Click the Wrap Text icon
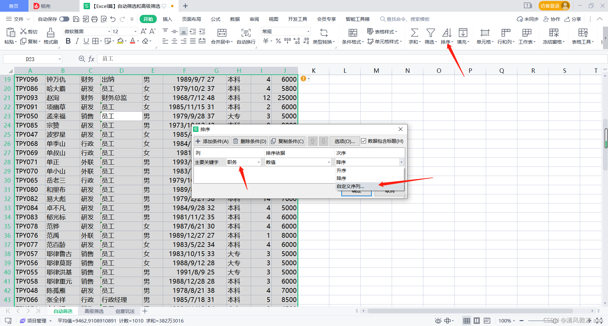Screen dimensions: 608x326 pos(246,33)
